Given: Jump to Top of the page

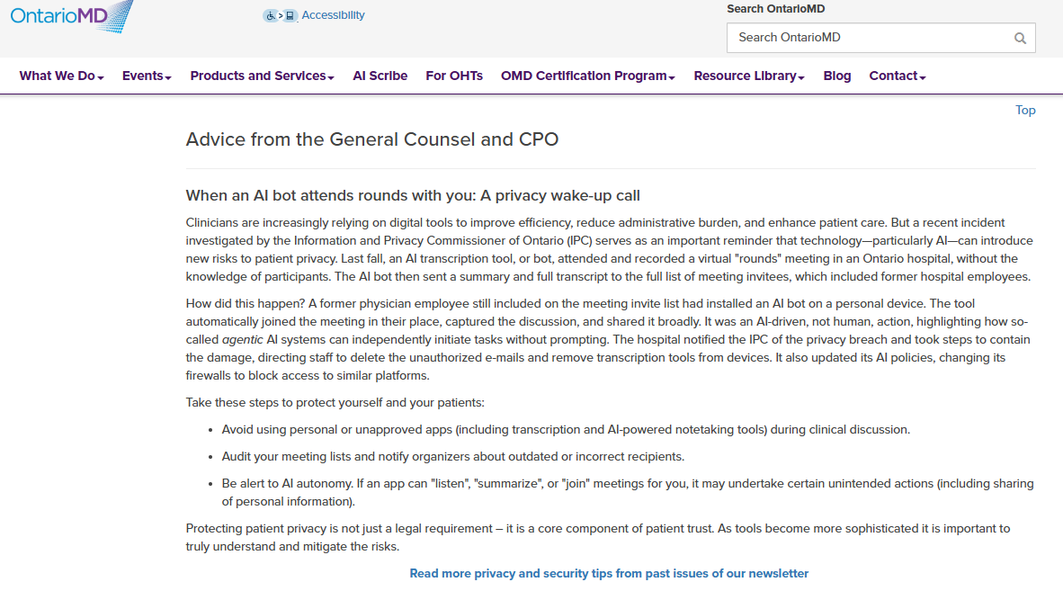Looking at the screenshot, I should click(x=1025, y=111).
